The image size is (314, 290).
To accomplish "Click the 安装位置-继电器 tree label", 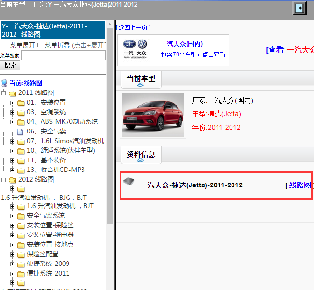I will pyautogui.click(x=50, y=235).
